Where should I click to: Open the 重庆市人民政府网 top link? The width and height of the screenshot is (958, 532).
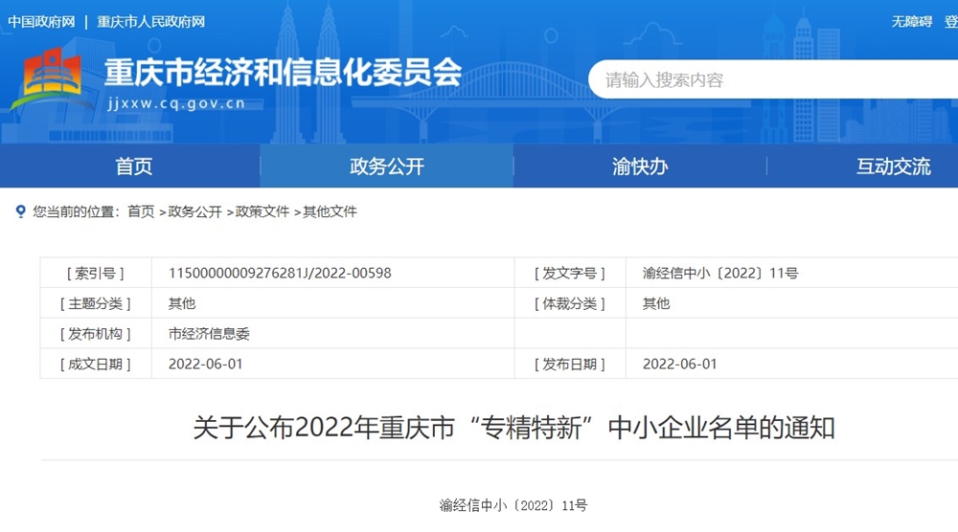point(150,21)
